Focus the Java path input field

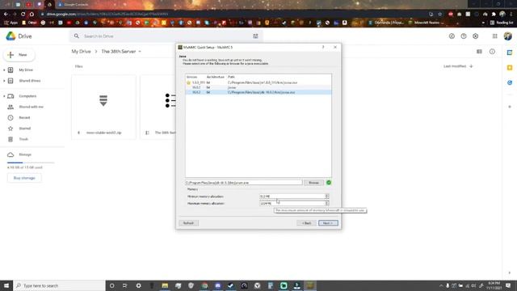(x=243, y=183)
